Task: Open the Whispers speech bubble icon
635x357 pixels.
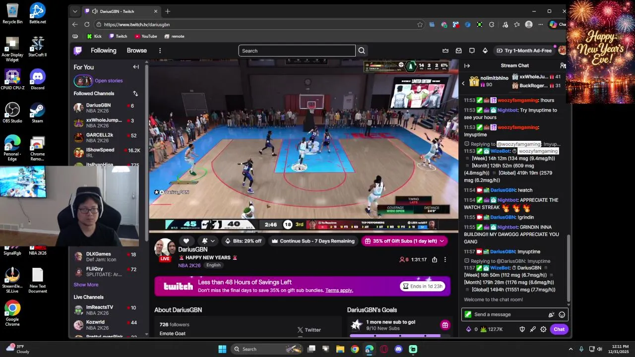Action: [x=472, y=51]
